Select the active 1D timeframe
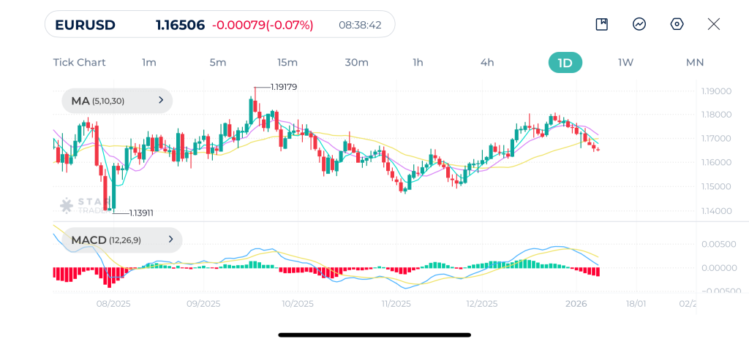The image size is (749, 344). 565,63
